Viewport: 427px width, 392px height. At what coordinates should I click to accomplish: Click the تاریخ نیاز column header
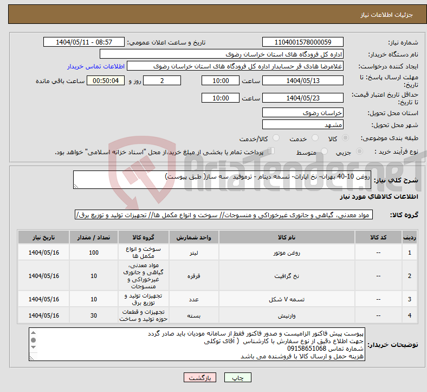pos(43,237)
